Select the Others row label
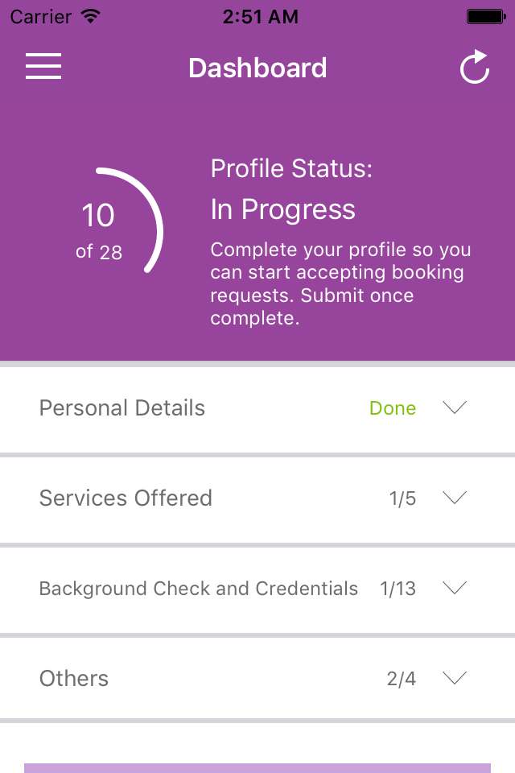Image resolution: width=515 pixels, height=773 pixels. click(74, 678)
